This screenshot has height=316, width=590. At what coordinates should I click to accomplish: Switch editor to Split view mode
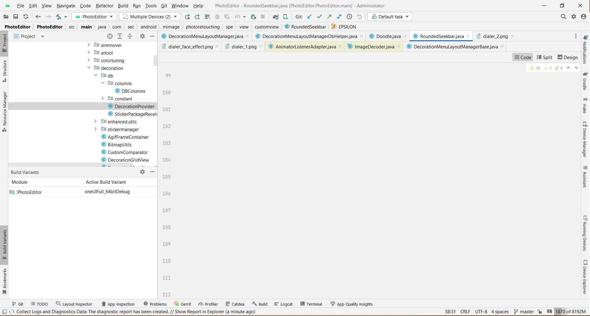pyautogui.click(x=544, y=57)
